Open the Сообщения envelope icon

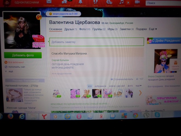pos(49,2)
